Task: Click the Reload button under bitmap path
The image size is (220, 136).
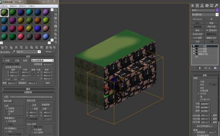Action: 8,101
